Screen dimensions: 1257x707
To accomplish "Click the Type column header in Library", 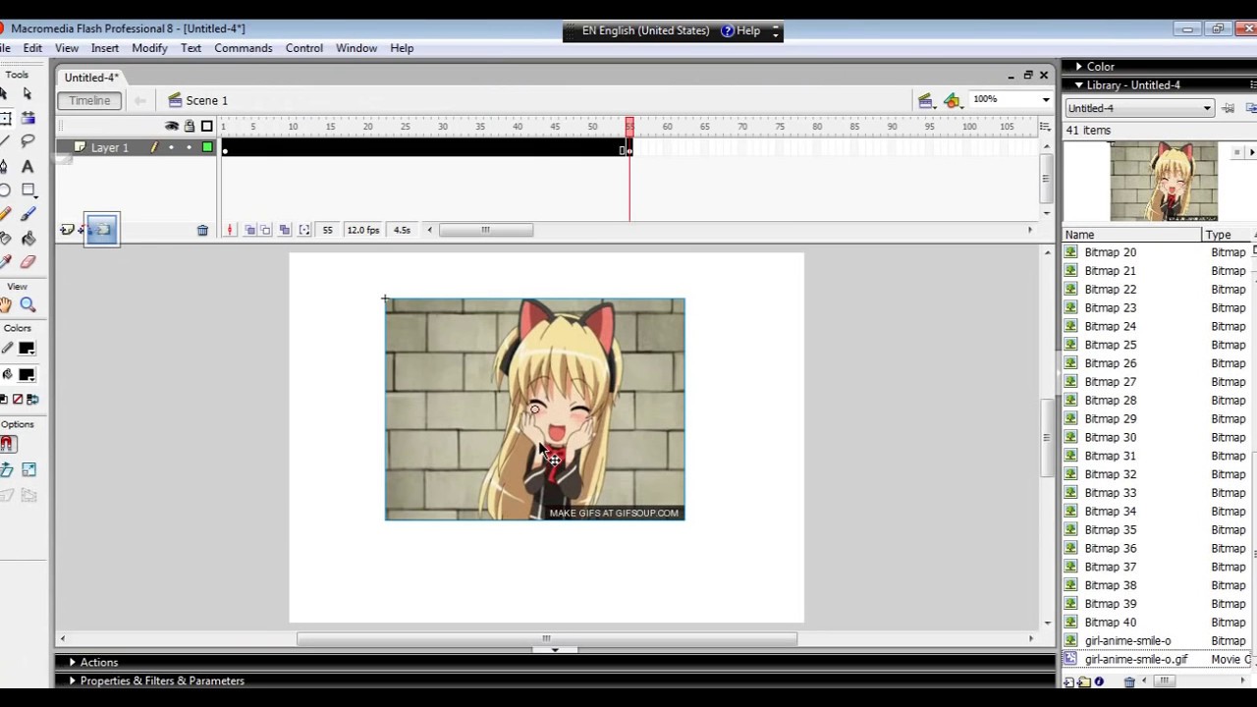I will tap(1227, 235).
